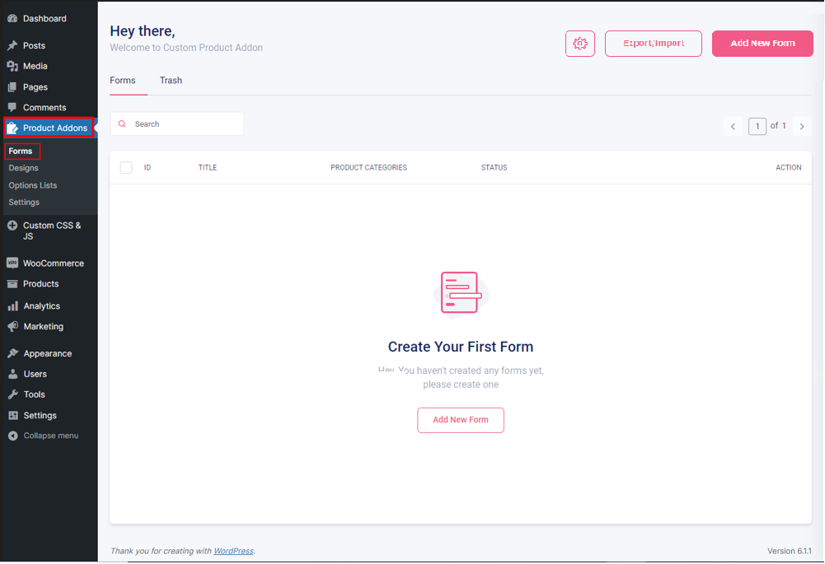Click the Export/Import button
Image resolution: width=825 pixels, height=564 pixels.
point(653,44)
